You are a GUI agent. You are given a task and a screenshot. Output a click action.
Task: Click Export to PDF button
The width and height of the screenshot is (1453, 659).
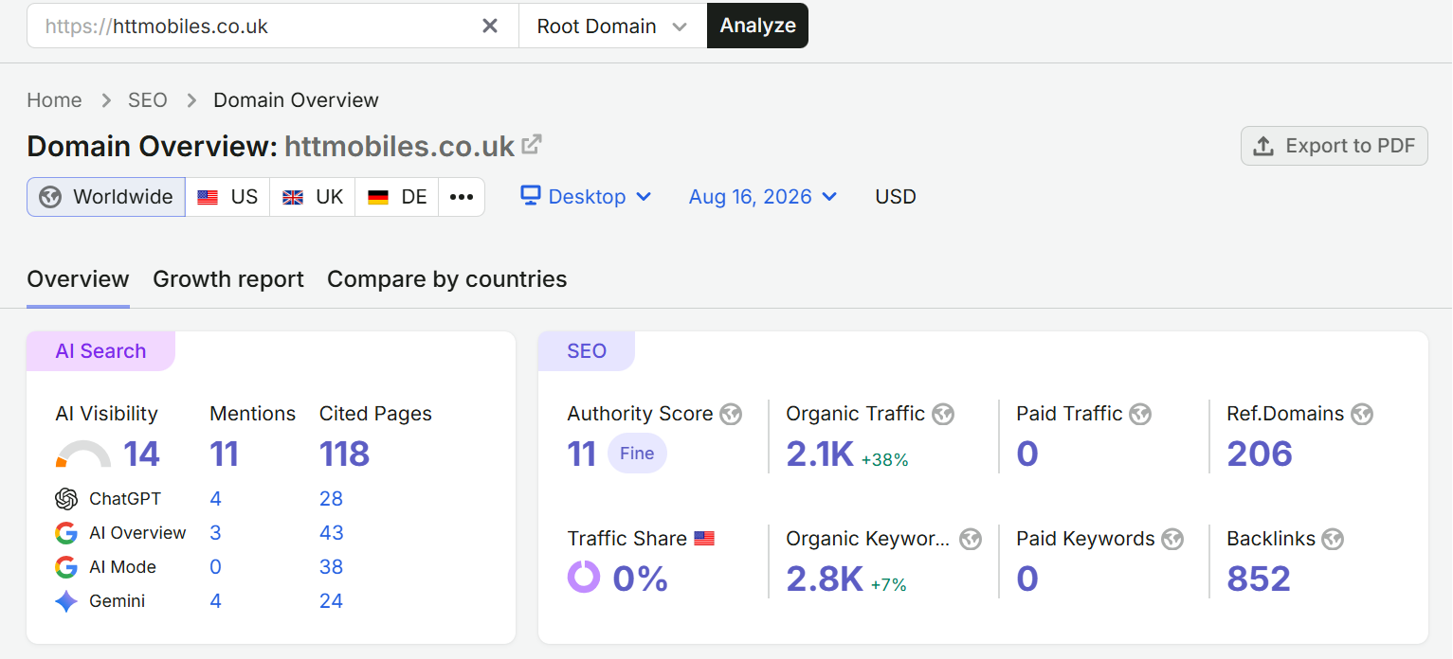tap(1334, 146)
